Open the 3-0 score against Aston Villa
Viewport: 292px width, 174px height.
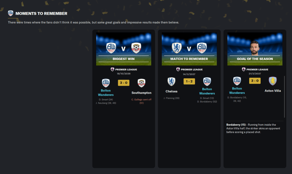pos(255,81)
